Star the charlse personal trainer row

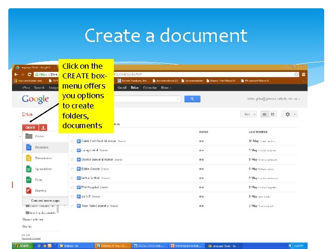coord(72,160)
